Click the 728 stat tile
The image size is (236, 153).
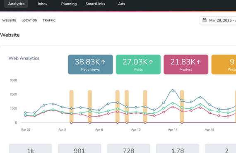click(128, 148)
